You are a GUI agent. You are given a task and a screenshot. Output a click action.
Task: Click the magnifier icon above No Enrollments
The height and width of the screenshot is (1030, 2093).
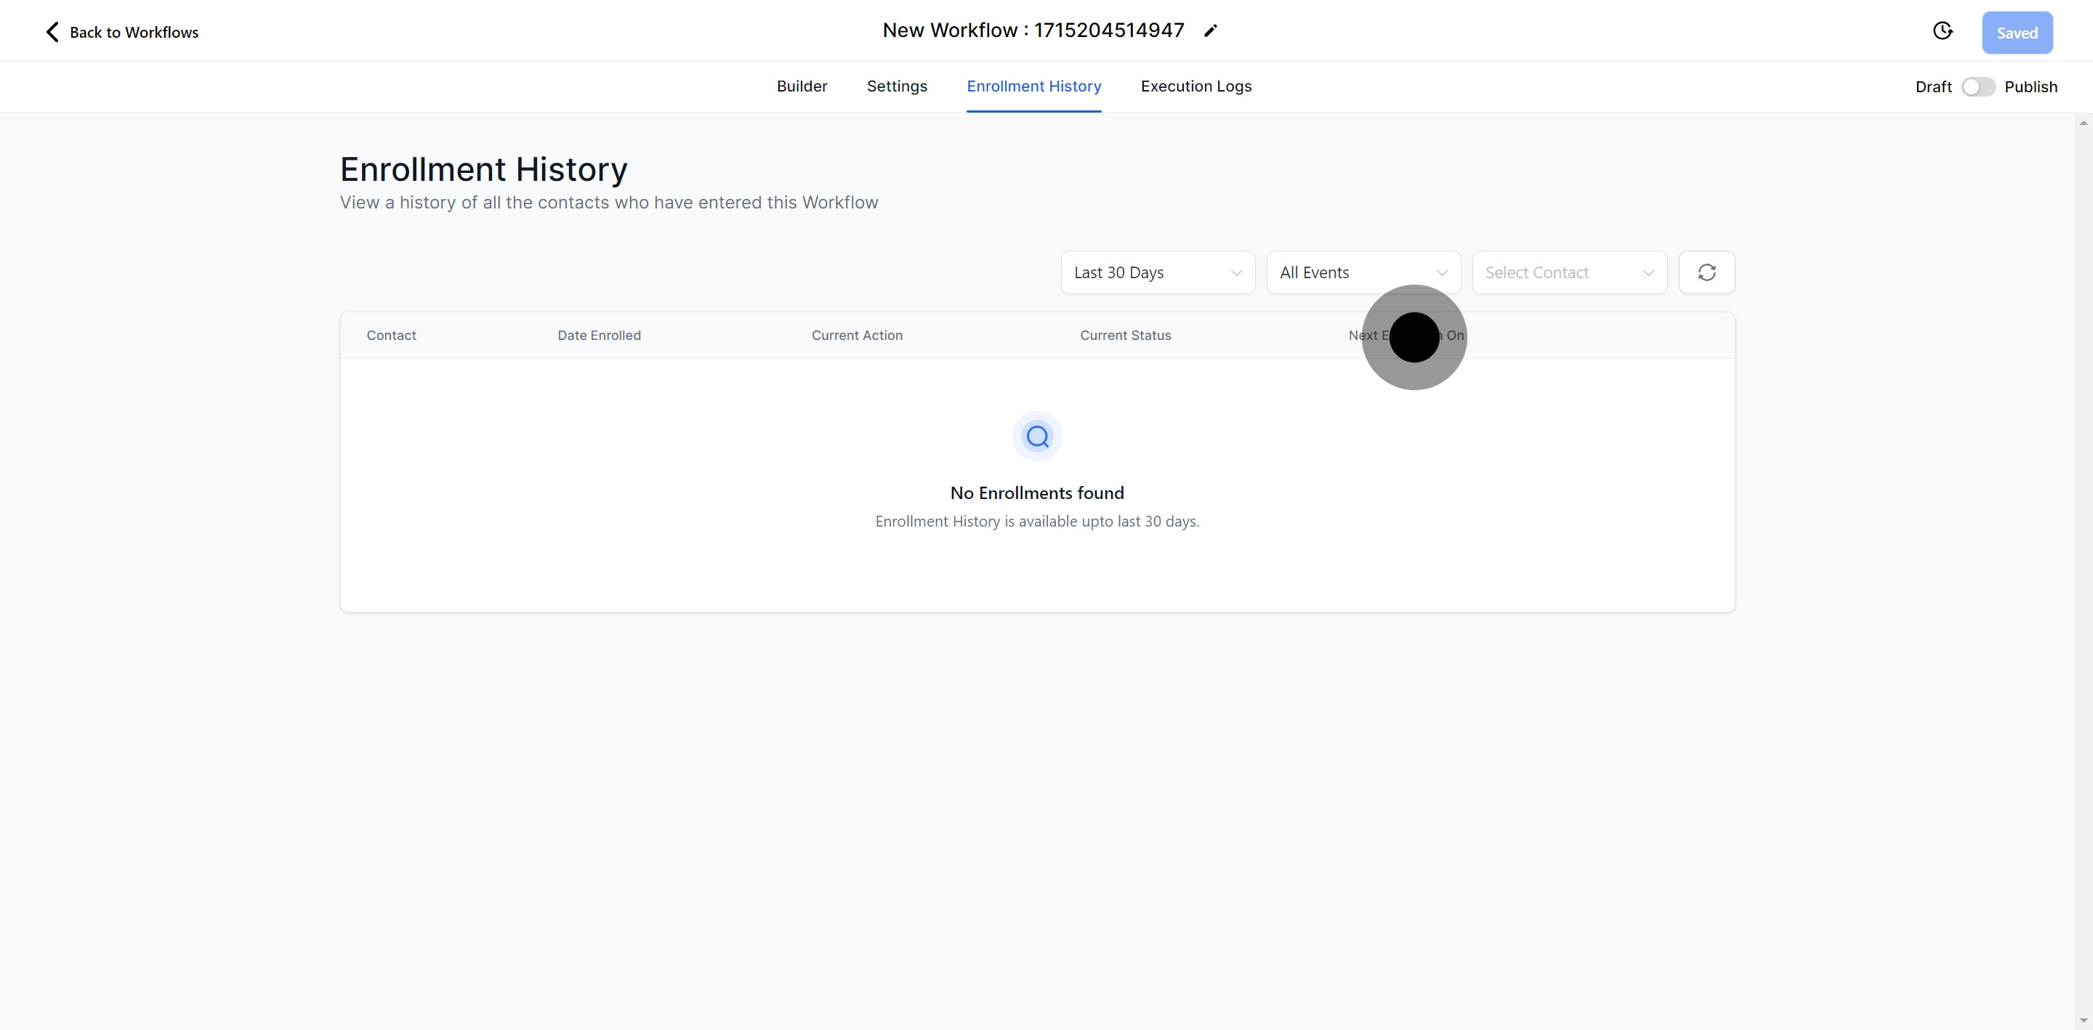pos(1037,437)
